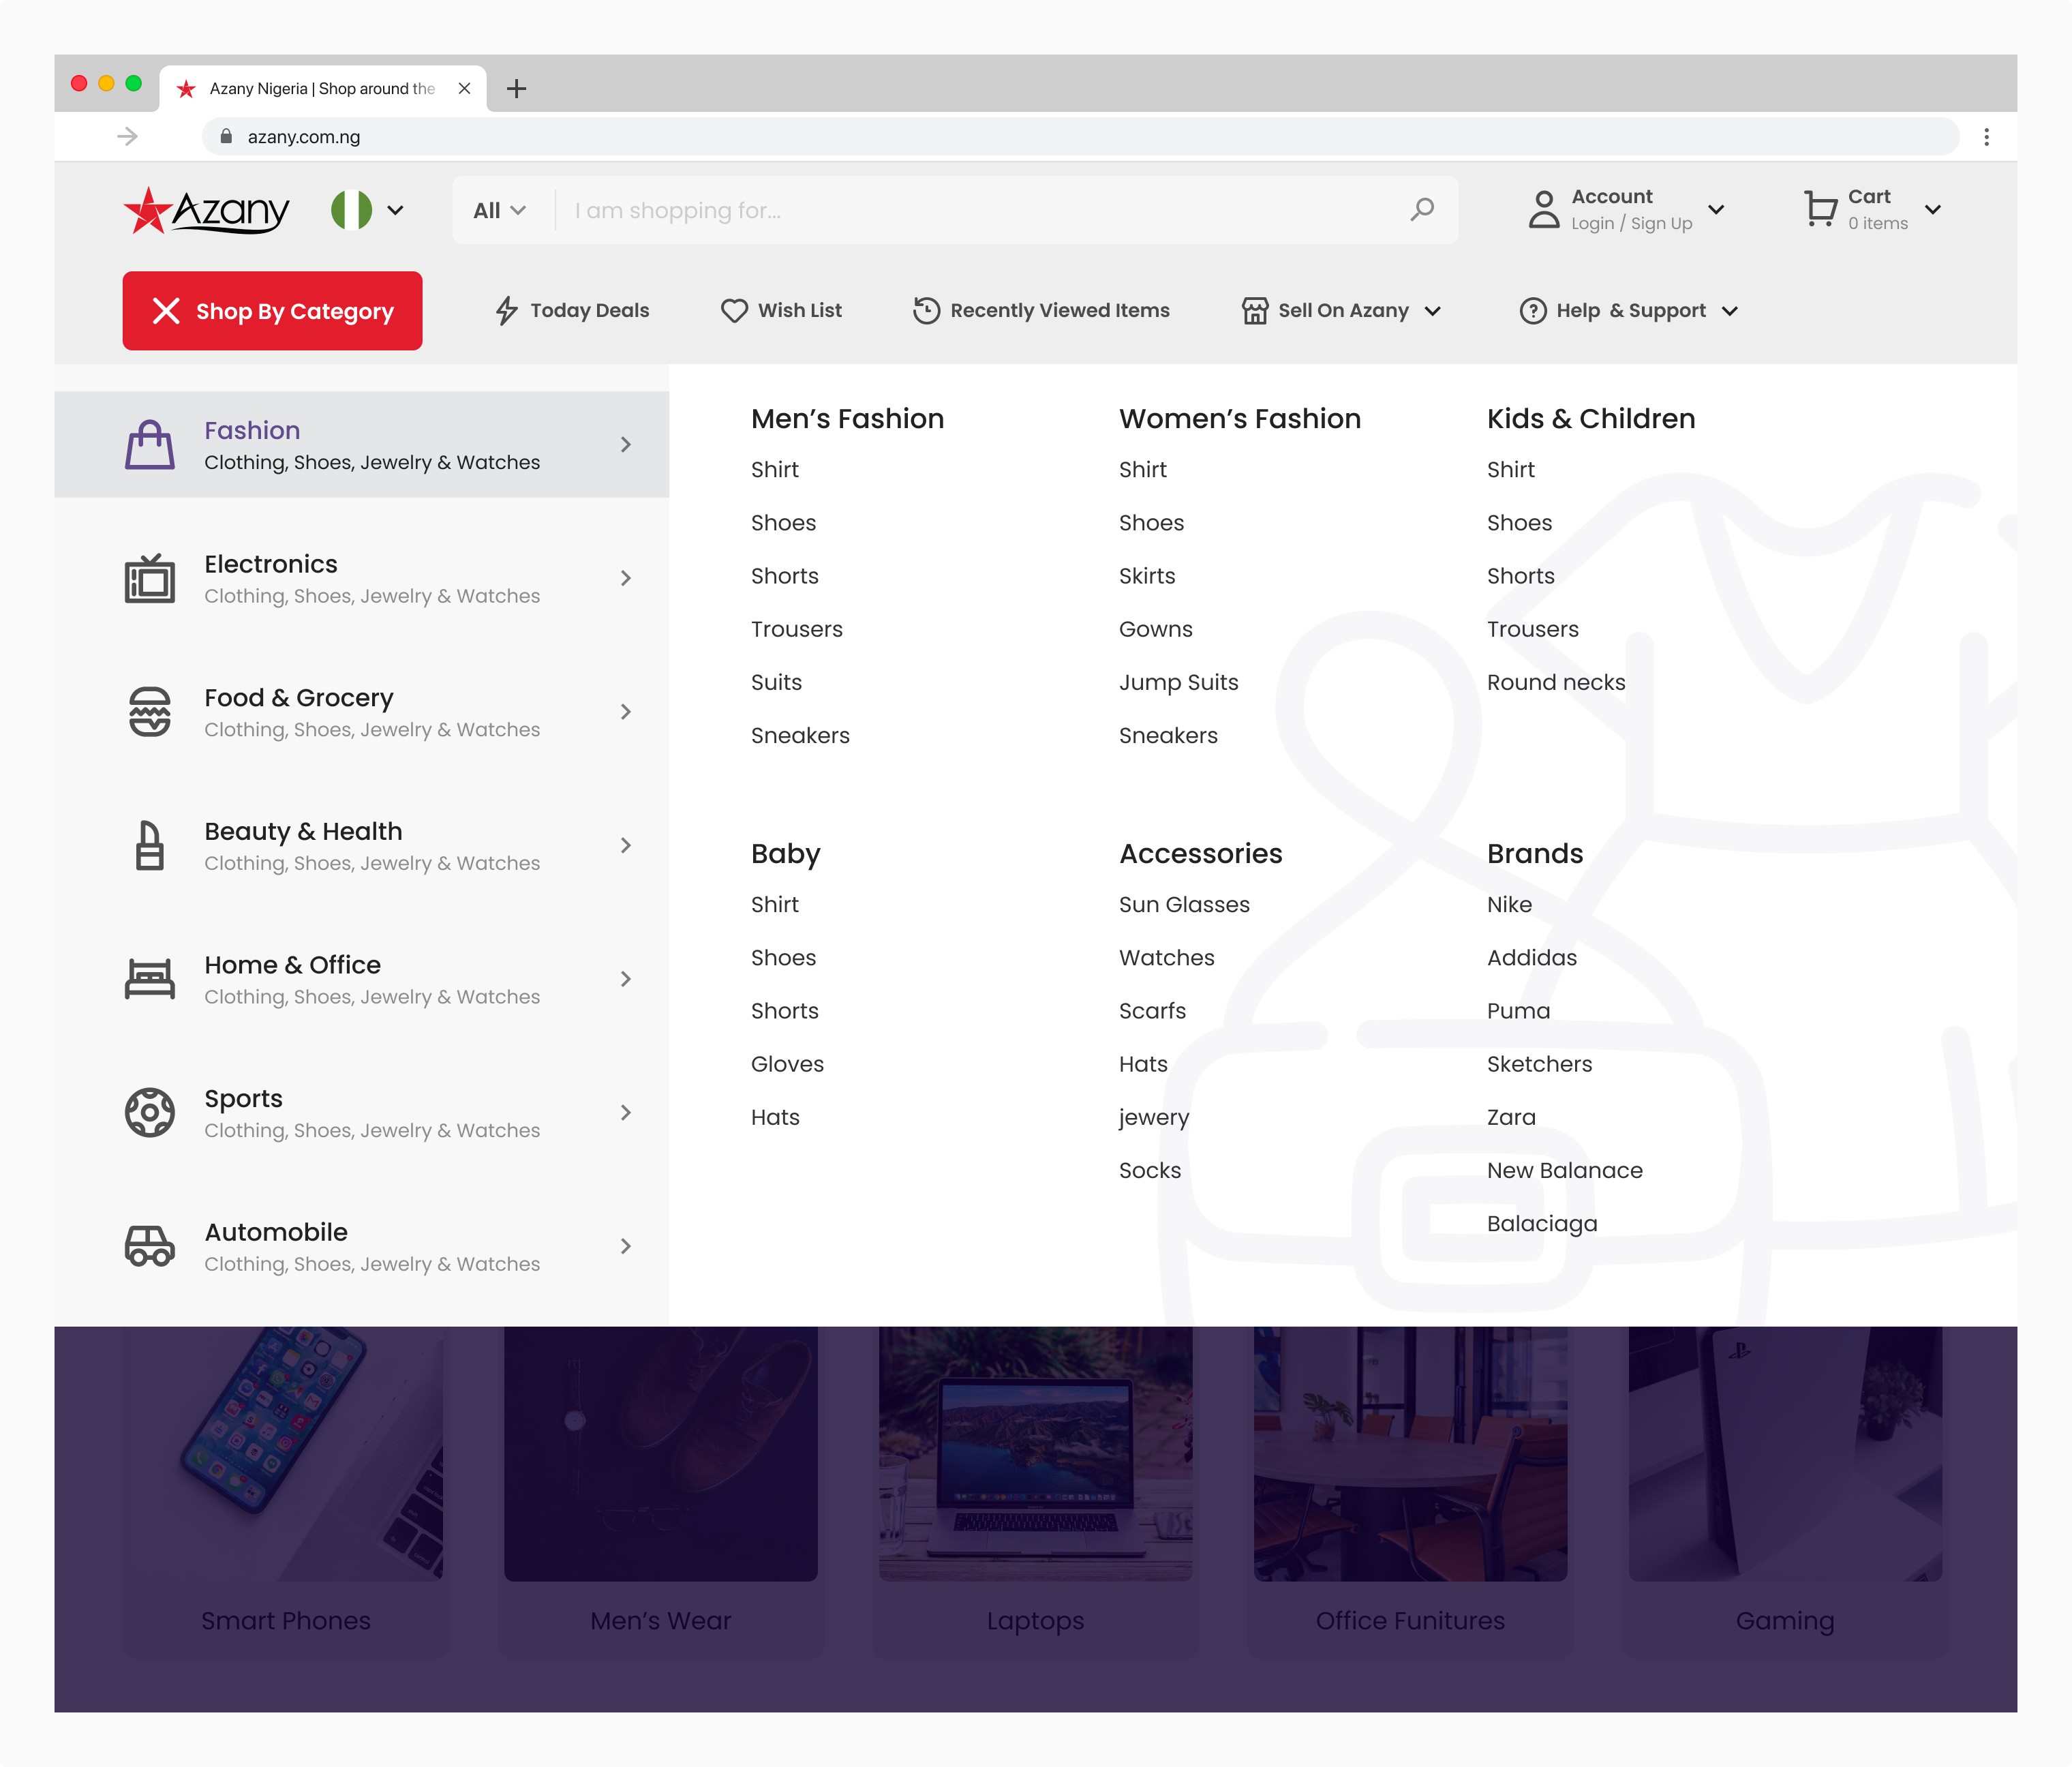Open the Balaciaga brand link
The height and width of the screenshot is (1767, 2072).
[1542, 1224]
